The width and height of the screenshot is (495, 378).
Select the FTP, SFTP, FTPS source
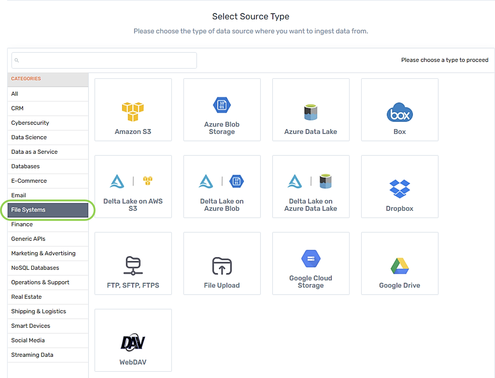[x=133, y=263]
